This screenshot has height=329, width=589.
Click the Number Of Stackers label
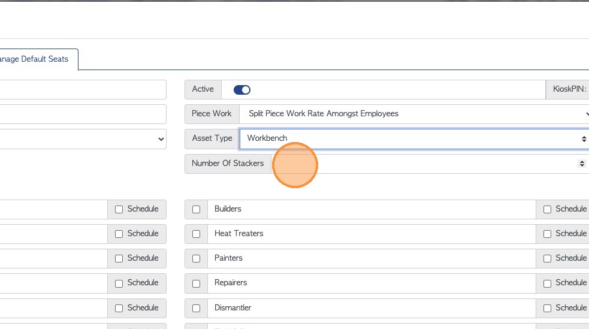[x=228, y=164]
